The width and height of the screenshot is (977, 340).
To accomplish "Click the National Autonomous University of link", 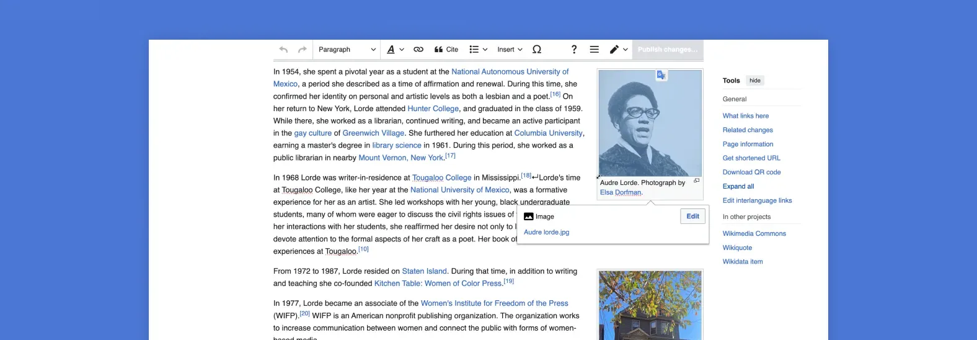I will point(510,72).
